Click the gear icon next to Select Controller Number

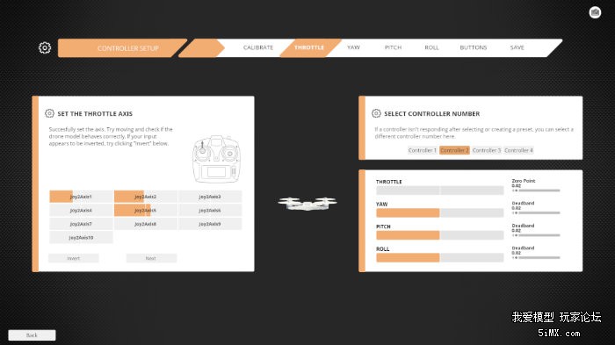point(376,113)
